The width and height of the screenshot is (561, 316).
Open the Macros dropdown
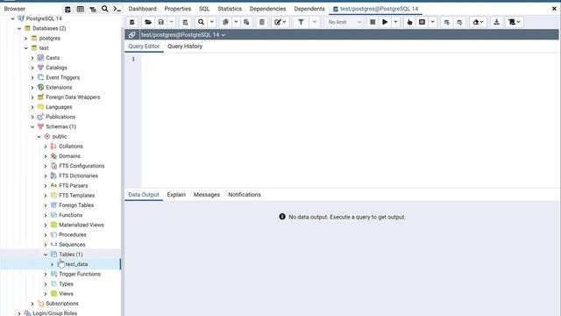(x=515, y=22)
